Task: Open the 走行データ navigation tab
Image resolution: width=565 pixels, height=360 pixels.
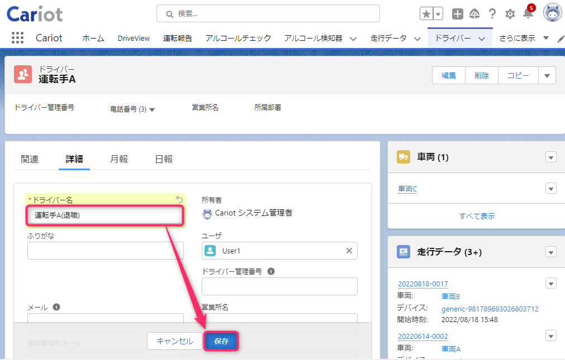Action: tap(388, 38)
